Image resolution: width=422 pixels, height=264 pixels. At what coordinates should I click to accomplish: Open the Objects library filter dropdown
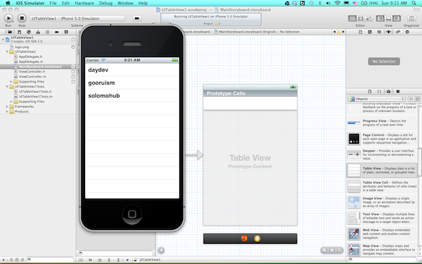coord(377,99)
